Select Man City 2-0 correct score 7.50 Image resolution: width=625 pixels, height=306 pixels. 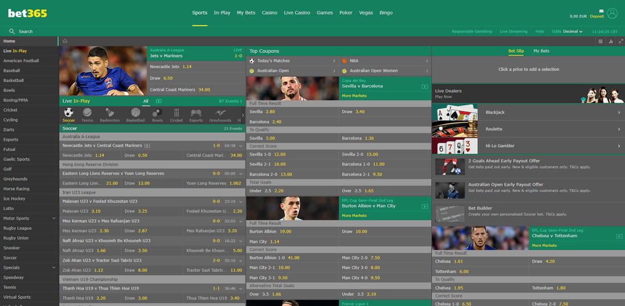[385, 258]
